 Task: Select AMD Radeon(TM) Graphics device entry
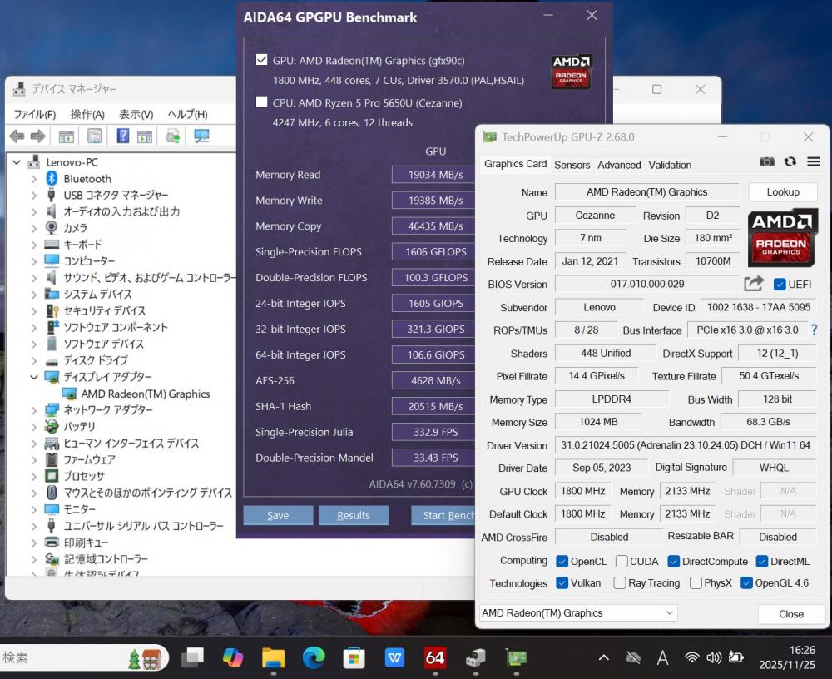tap(145, 394)
